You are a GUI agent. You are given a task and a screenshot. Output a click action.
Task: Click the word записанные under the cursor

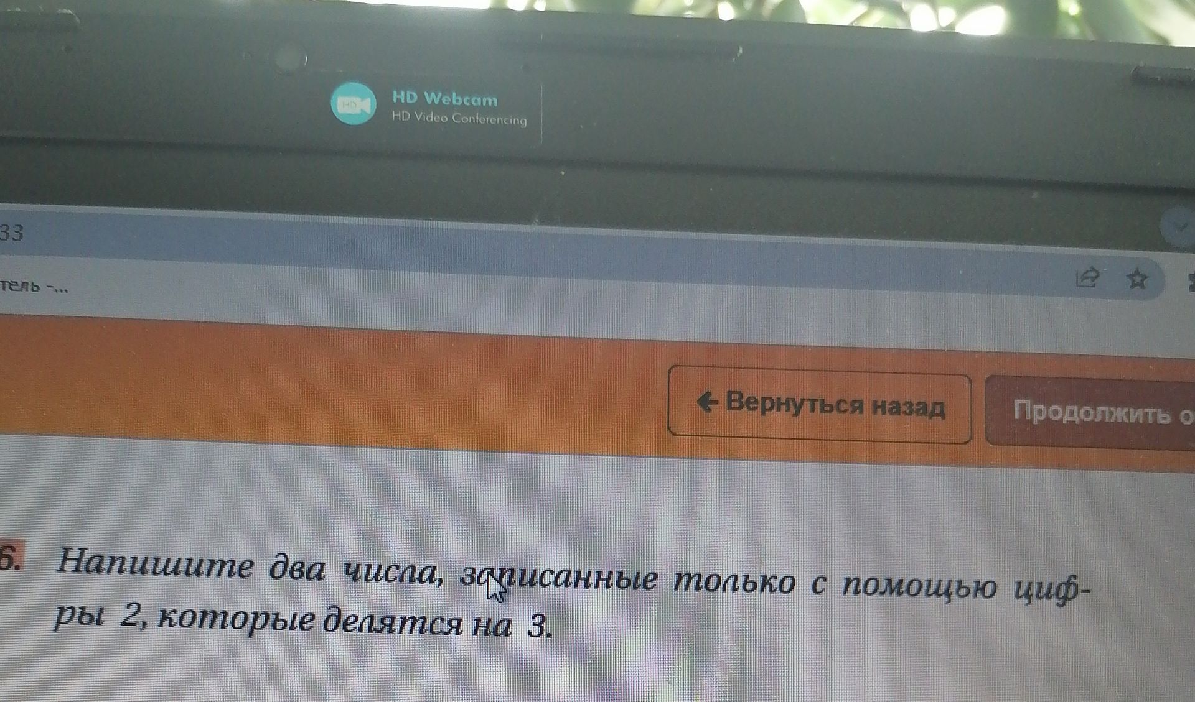558,578
